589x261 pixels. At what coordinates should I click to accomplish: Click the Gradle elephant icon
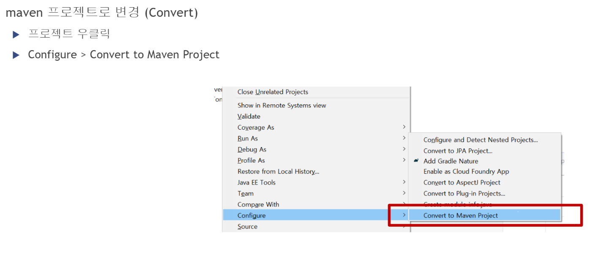pos(416,161)
